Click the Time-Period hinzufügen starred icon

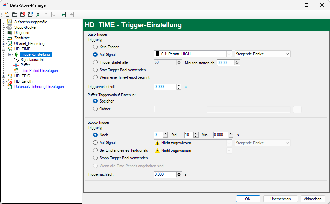click(16, 71)
